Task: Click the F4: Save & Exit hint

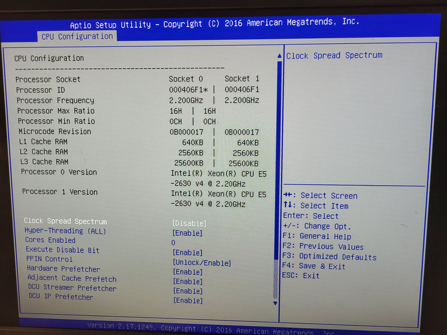Action: [314, 267]
